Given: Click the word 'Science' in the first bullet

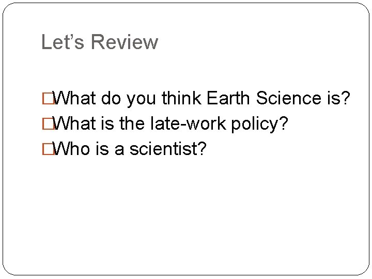Looking at the screenshot, I should coord(289,98).
